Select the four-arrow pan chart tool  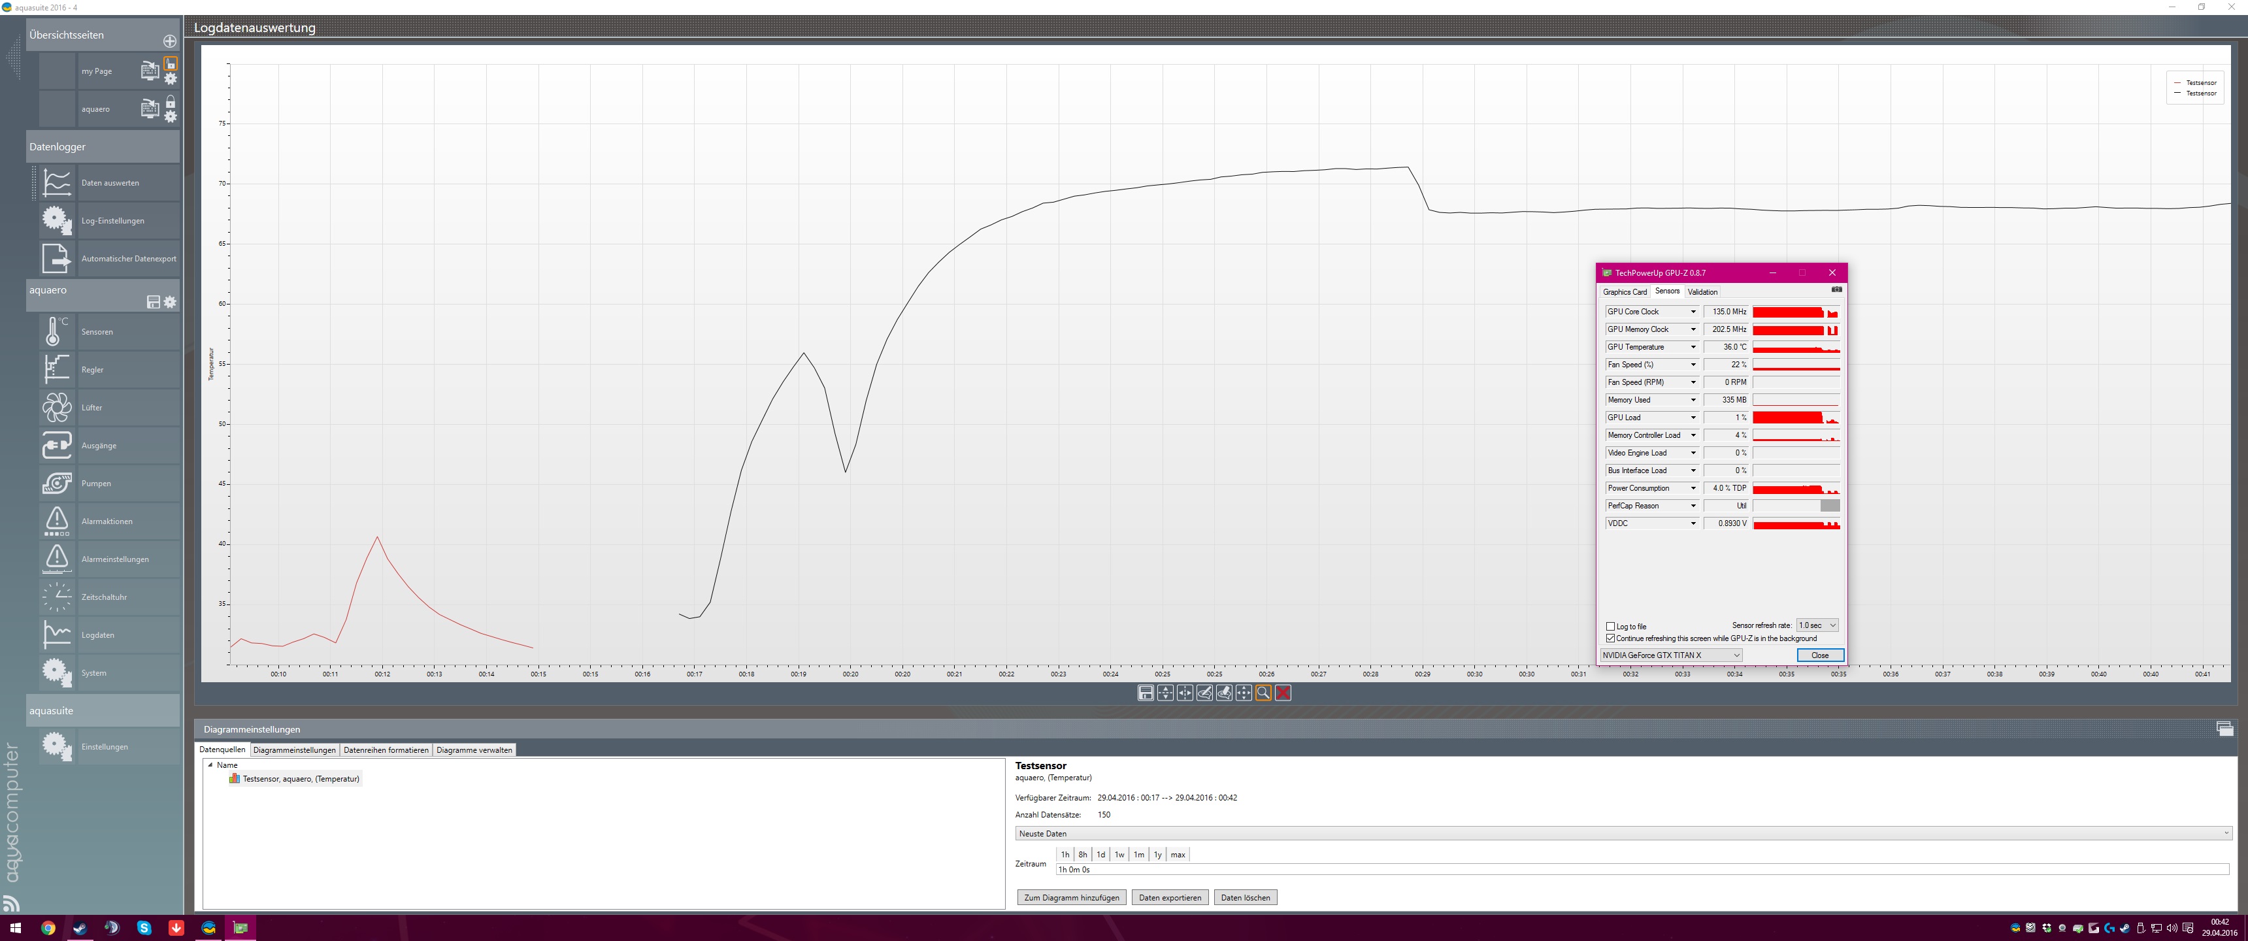1244,693
